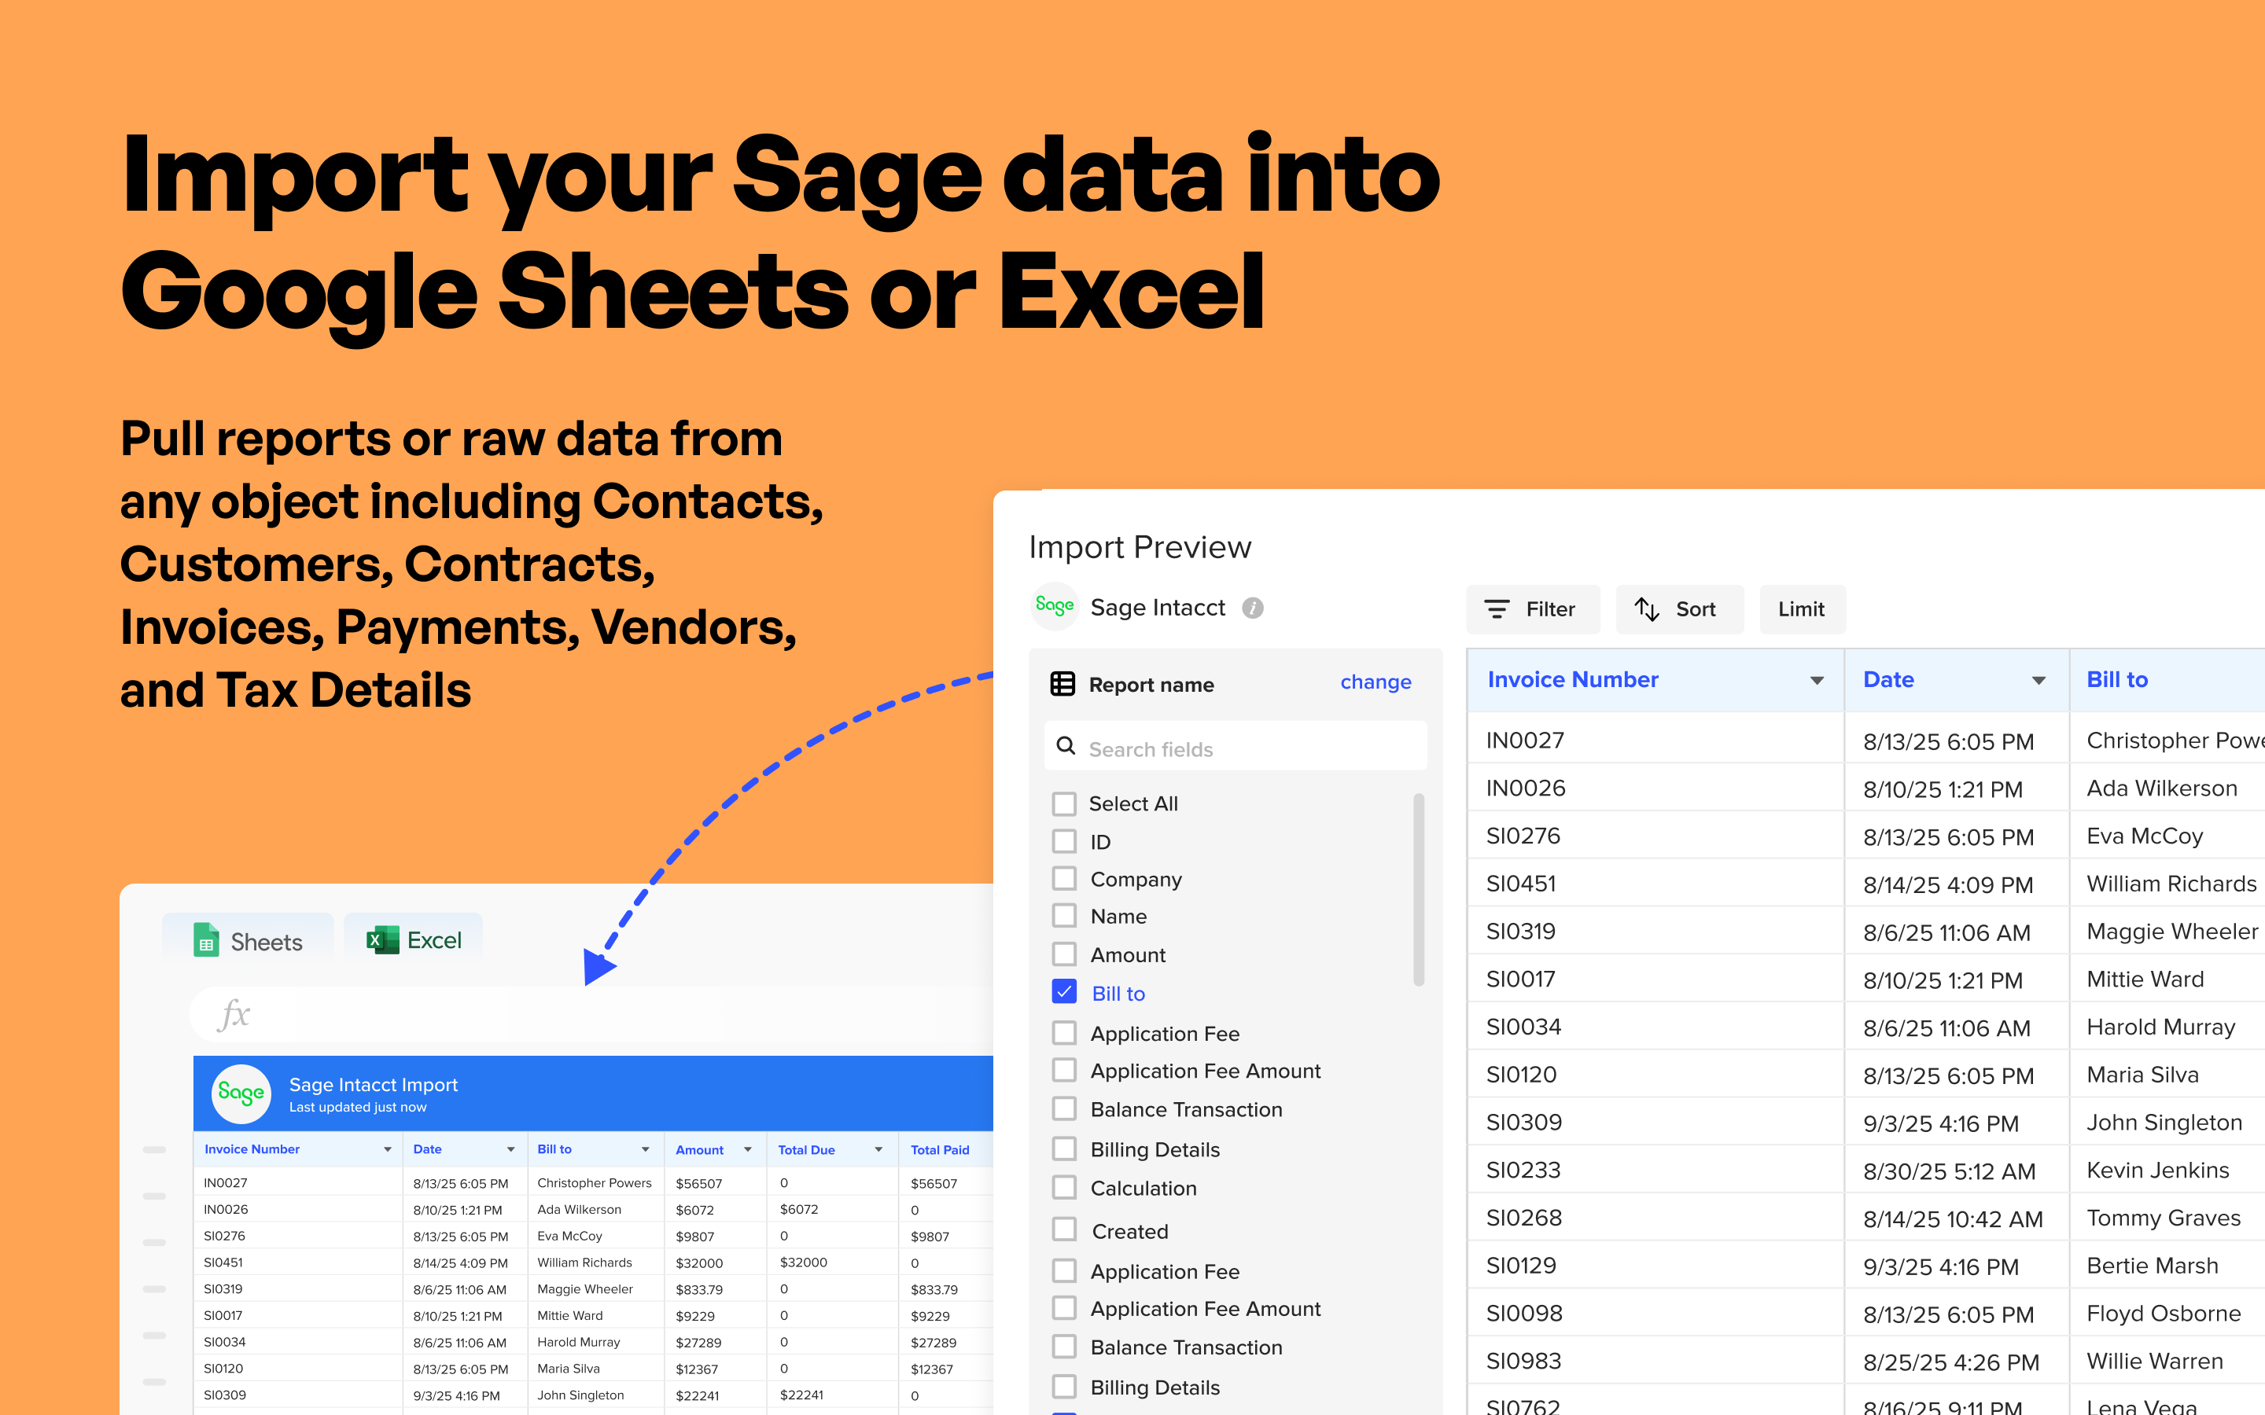This screenshot has height=1415, width=2265.
Task: Expand the Amount column dropdown in spreadsheet
Action: 748,1149
